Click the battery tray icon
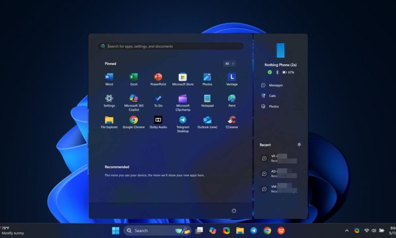Viewport: 396px width, 238px height. click(382, 230)
